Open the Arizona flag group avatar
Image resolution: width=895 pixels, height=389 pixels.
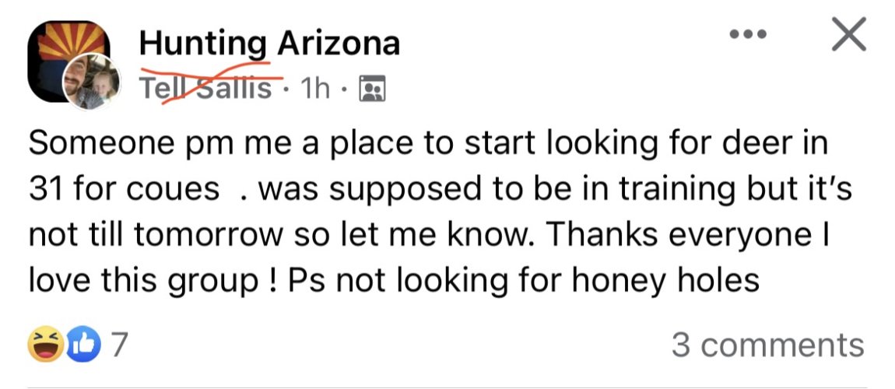(68, 61)
